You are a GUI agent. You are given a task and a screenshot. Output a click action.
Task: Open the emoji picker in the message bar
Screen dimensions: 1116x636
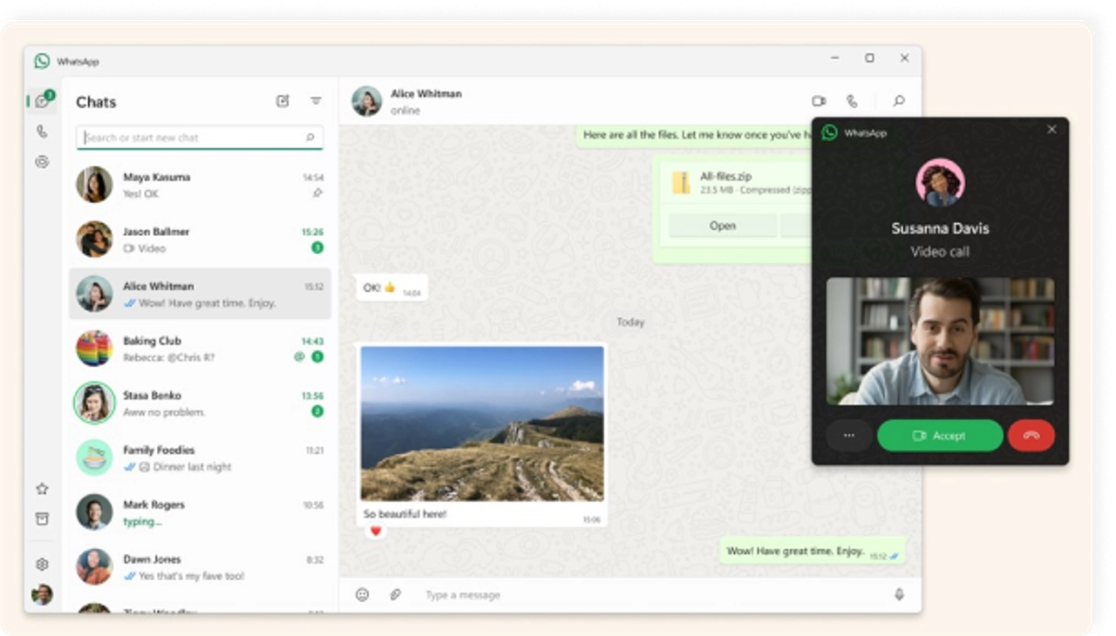point(361,594)
